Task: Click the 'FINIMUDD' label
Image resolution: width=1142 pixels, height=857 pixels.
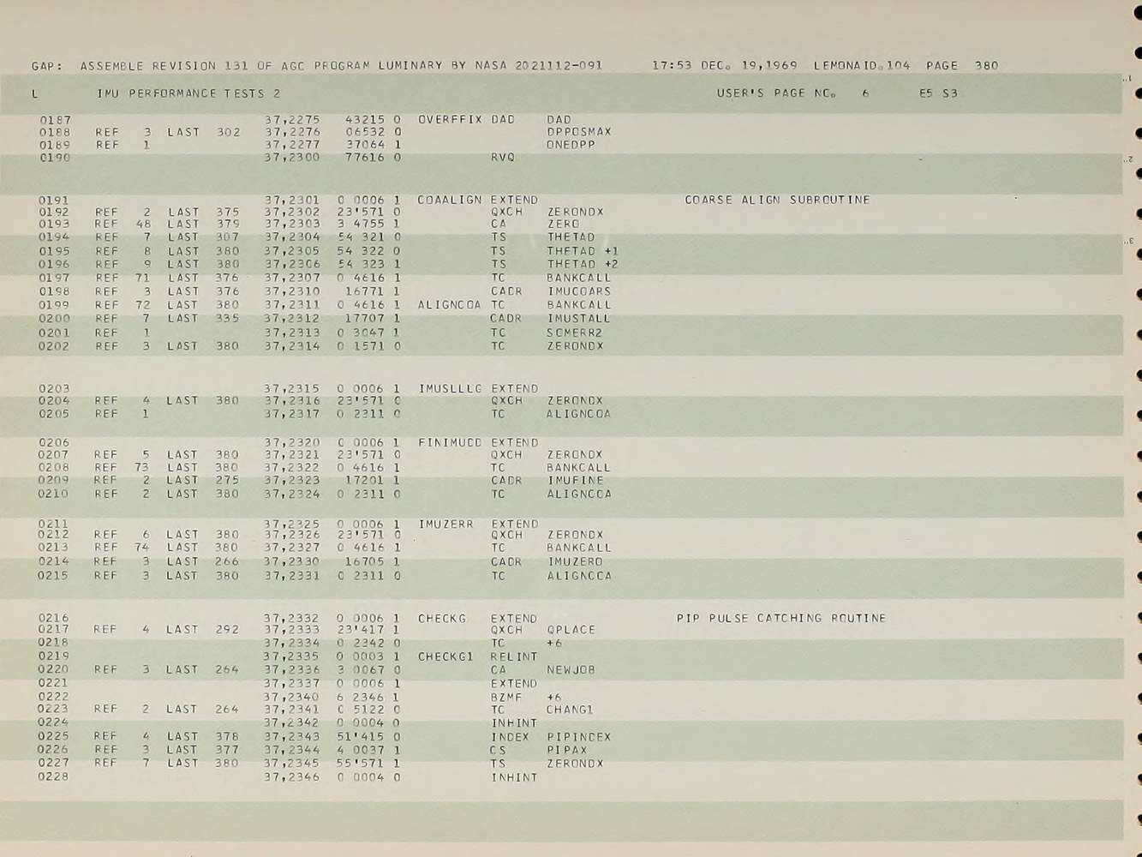Action: point(450,443)
